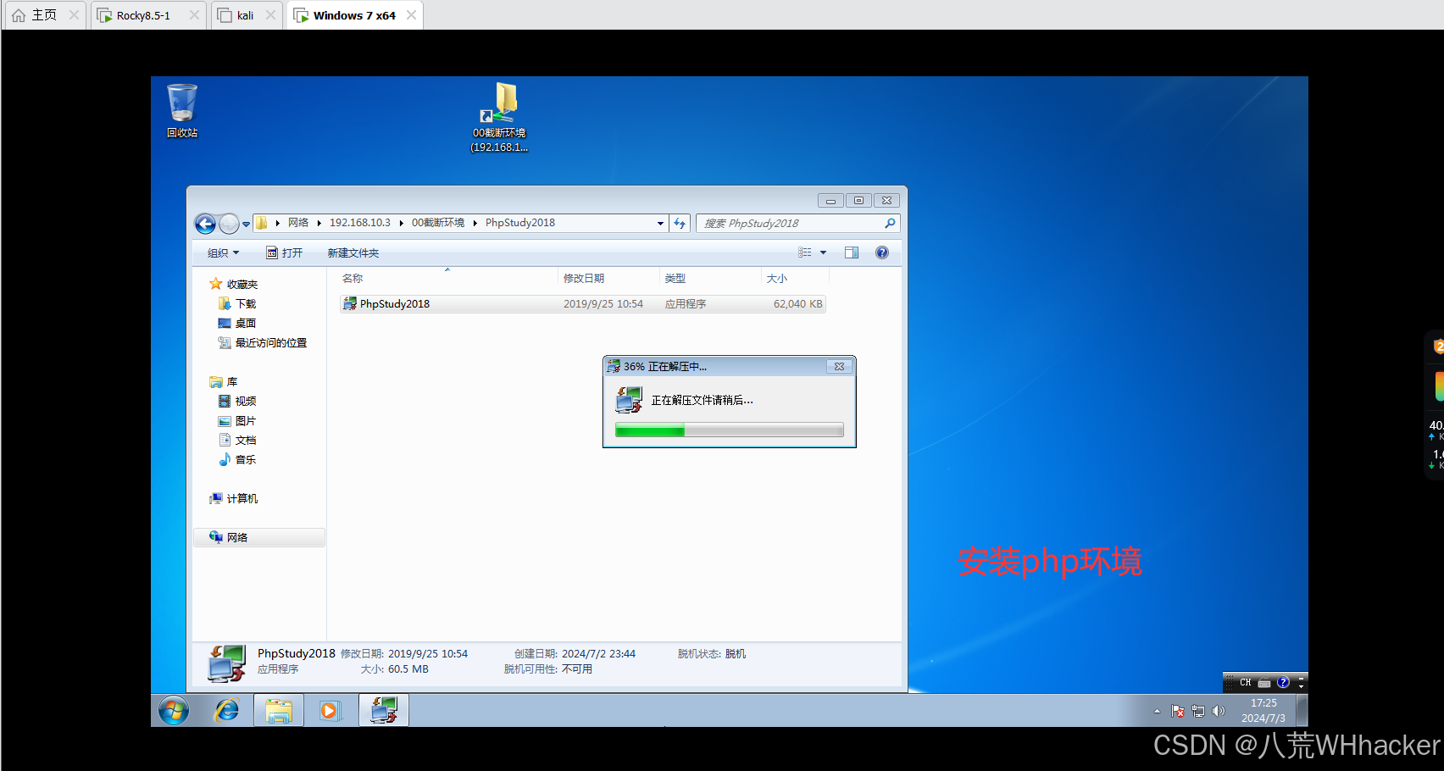Viewport: 1444px width, 771px height.
Task: Open the 组织 menu
Action: pos(224,253)
